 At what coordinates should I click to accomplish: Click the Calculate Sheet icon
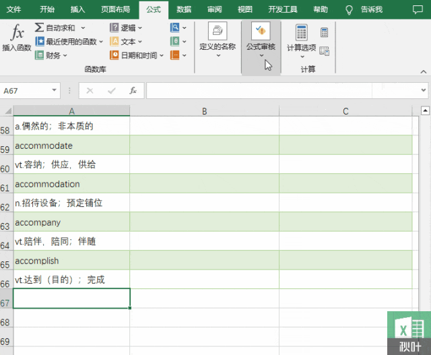point(325,51)
